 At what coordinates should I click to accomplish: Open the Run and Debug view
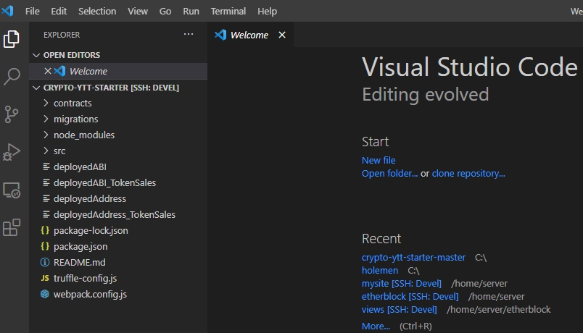pos(11,152)
